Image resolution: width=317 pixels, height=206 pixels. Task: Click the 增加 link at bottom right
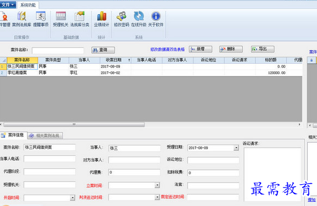pyautogui.click(x=312, y=200)
